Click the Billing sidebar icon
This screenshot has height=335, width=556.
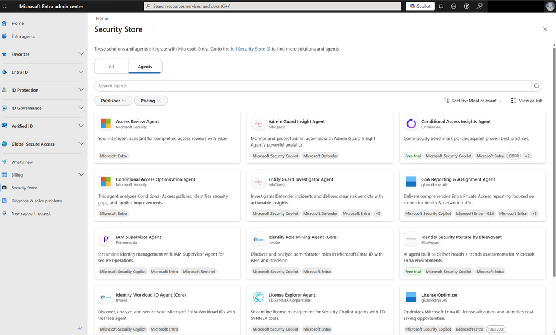[x=4, y=174]
